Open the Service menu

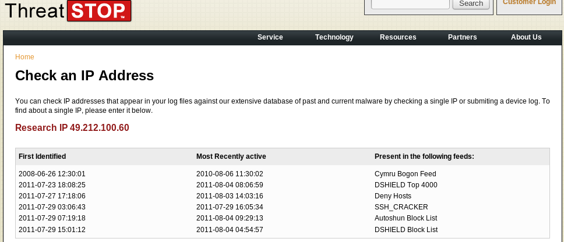click(x=270, y=37)
